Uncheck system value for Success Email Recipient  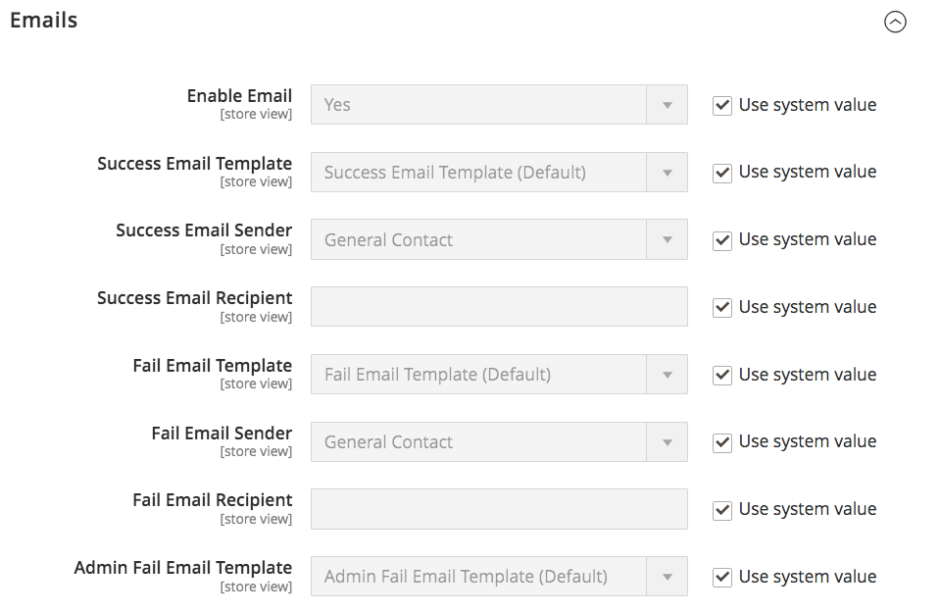click(722, 308)
